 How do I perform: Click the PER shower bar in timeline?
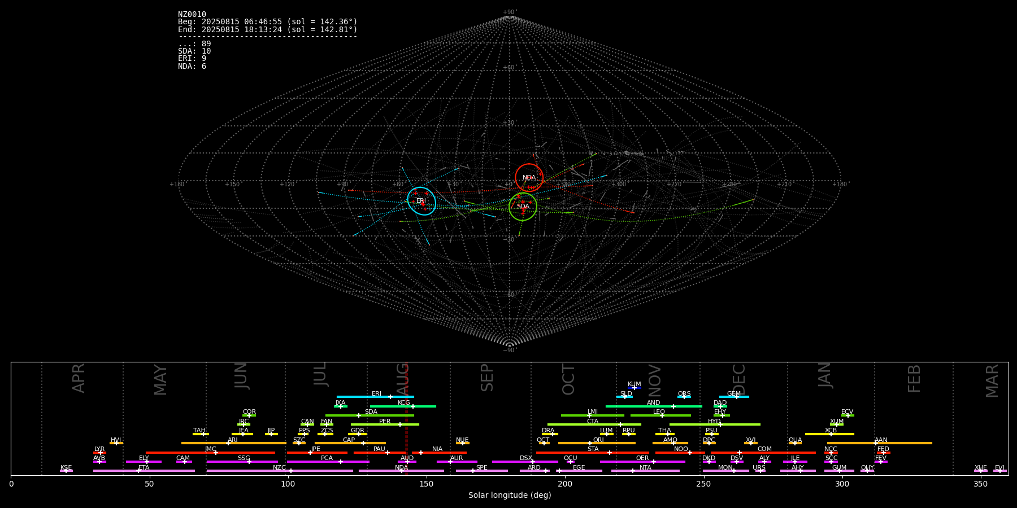click(385, 424)
